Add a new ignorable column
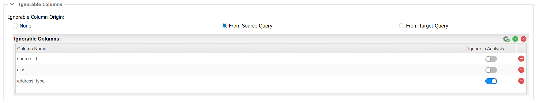 coord(515,39)
